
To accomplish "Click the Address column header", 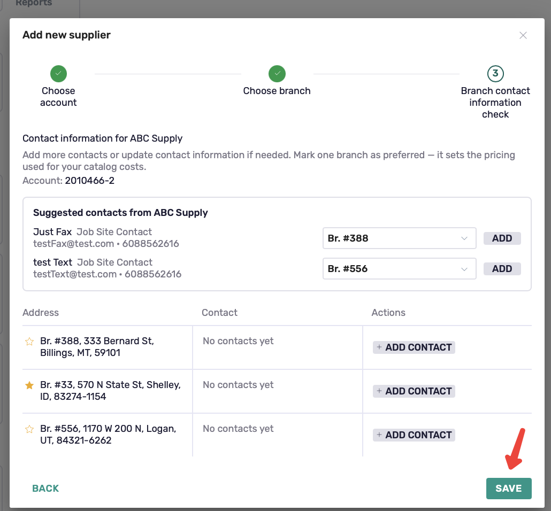I will point(41,313).
